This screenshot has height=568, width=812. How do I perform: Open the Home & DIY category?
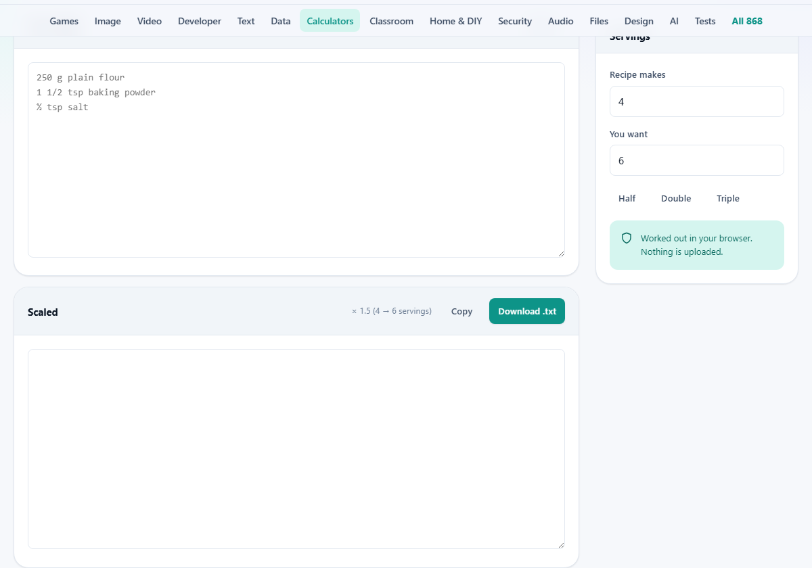[x=456, y=21]
